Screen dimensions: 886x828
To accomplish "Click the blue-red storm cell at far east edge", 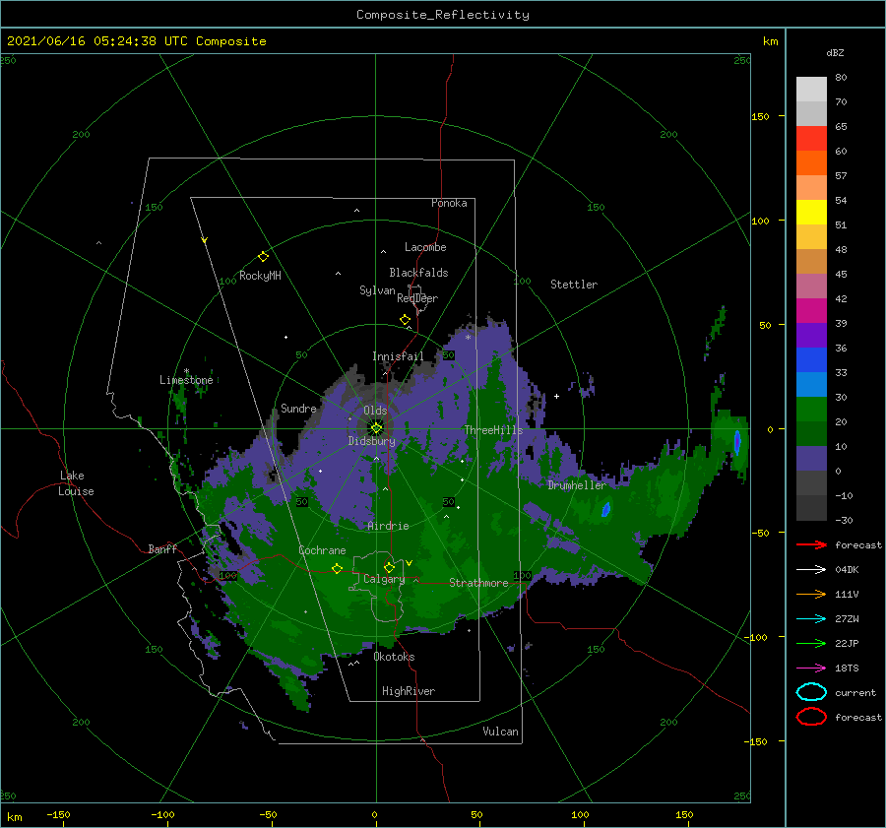I will [736, 442].
